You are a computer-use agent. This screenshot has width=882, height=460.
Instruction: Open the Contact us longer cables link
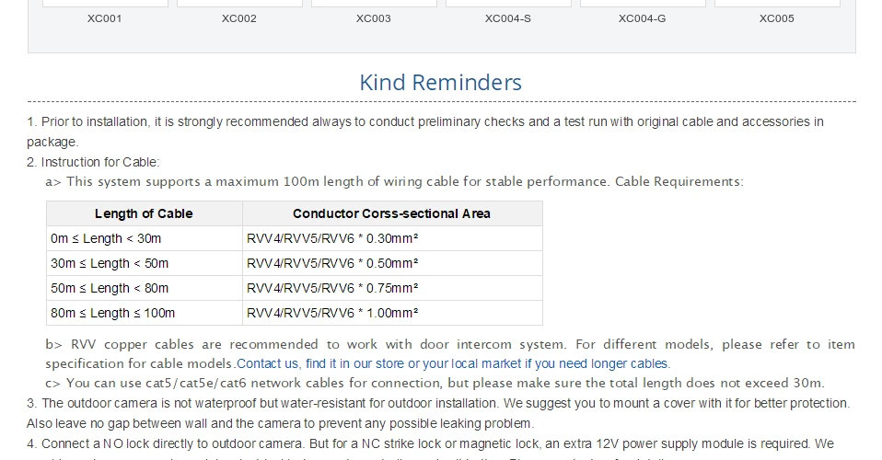453,363
